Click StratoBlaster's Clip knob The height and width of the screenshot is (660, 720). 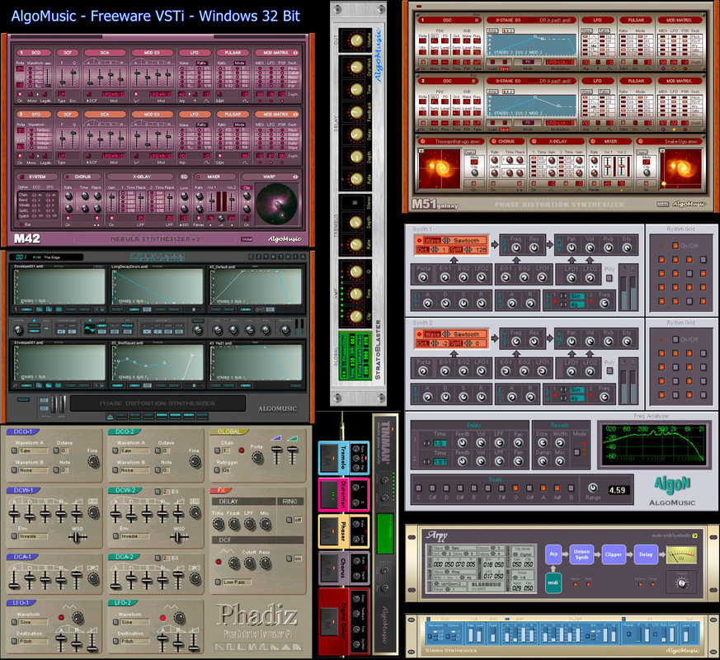356,316
